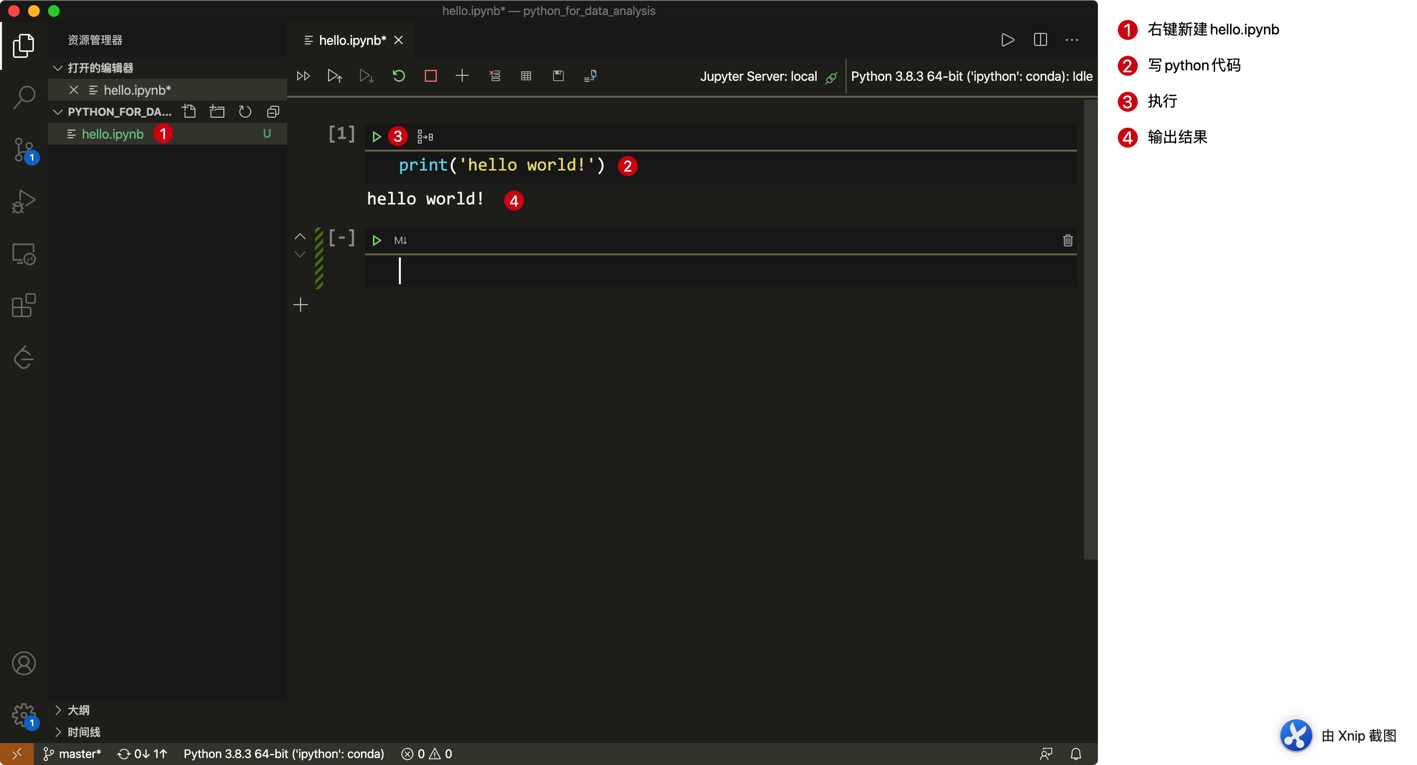Image resolution: width=1417 pixels, height=765 pixels.
Task: Restart the IPython kernel
Action: 399,76
